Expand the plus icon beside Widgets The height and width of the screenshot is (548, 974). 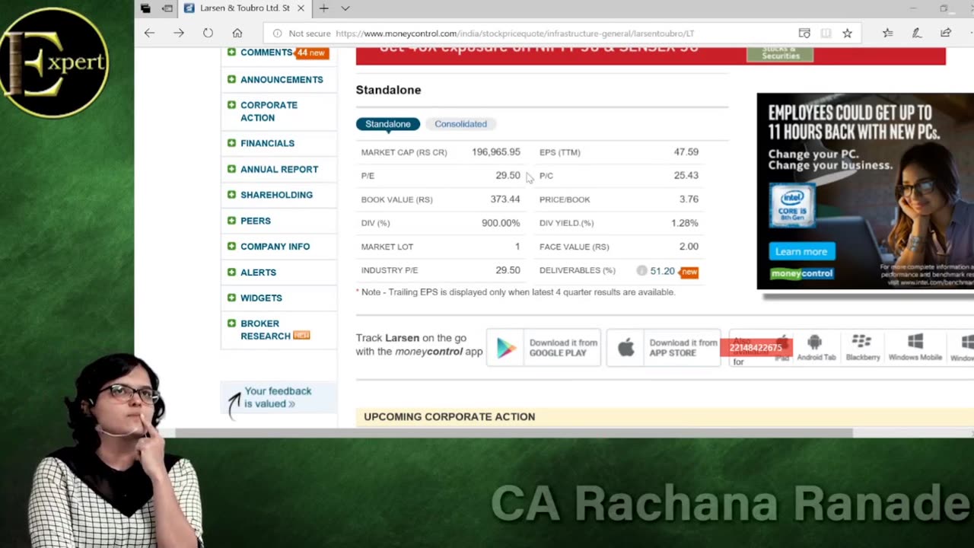click(x=231, y=298)
